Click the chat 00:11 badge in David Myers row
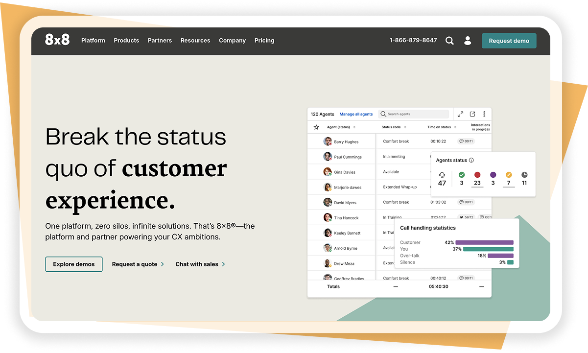 coord(466,202)
